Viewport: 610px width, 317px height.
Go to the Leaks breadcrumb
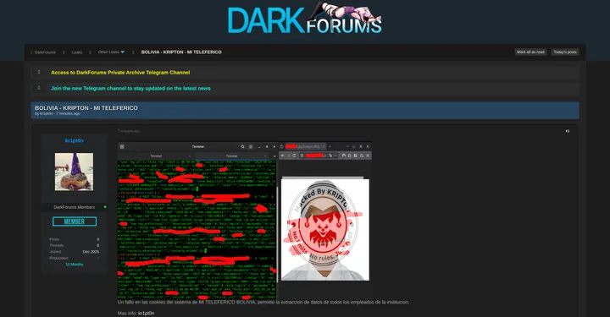click(x=76, y=52)
